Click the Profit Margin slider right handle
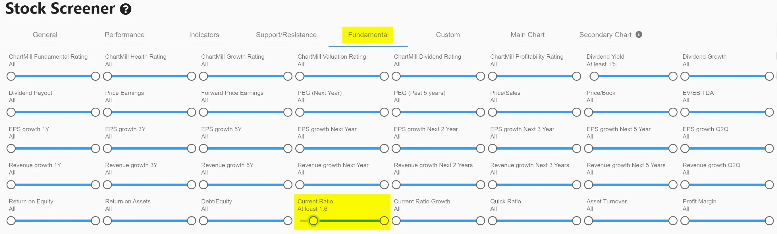 (769, 221)
